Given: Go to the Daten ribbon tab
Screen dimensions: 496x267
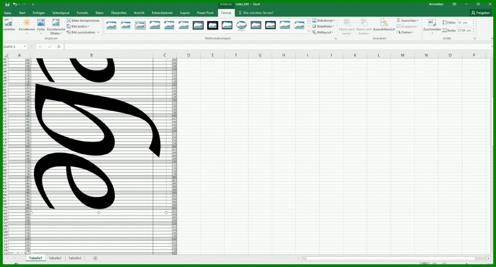Looking at the screenshot, I should point(100,13).
